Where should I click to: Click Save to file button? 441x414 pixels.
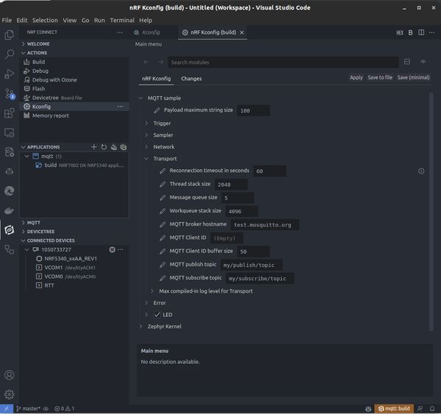380,77
